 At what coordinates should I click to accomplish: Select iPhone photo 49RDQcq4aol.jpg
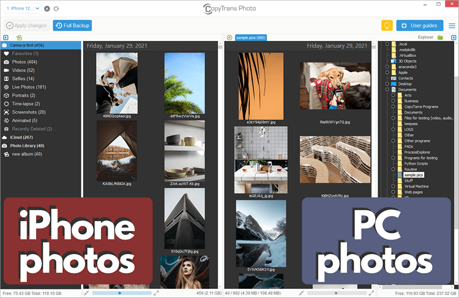(x=117, y=83)
